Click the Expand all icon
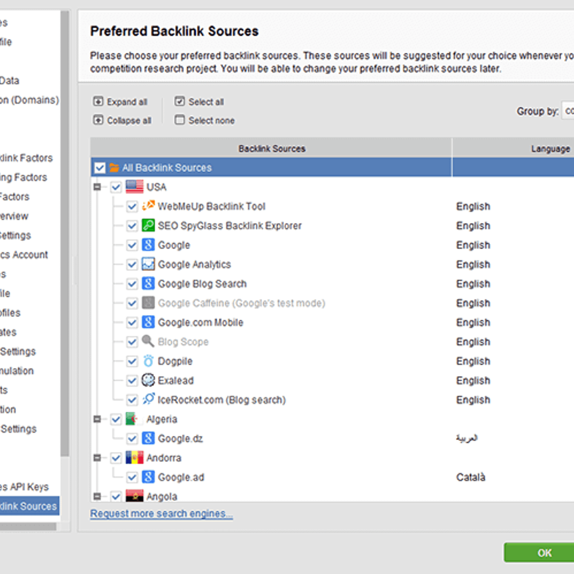574x574 pixels. pyautogui.click(x=98, y=101)
